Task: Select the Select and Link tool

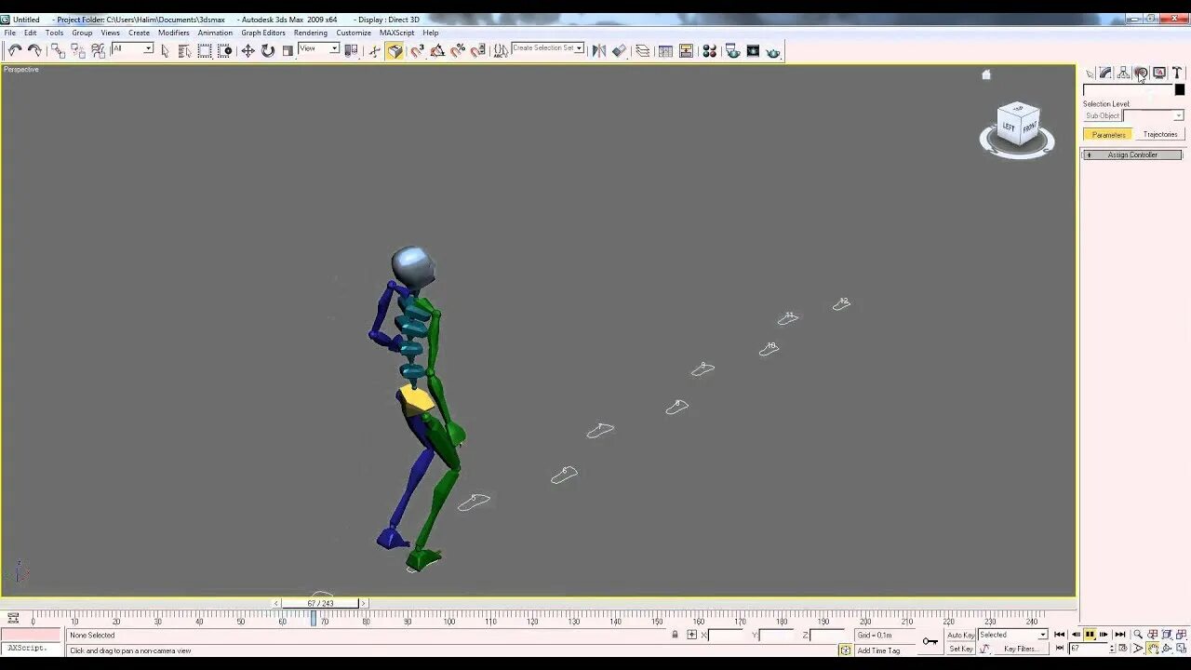Action: click(x=58, y=51)
